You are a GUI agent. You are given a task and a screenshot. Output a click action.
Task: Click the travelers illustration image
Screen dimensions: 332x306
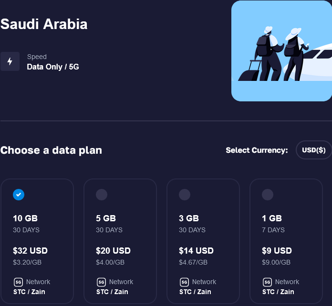281,50
